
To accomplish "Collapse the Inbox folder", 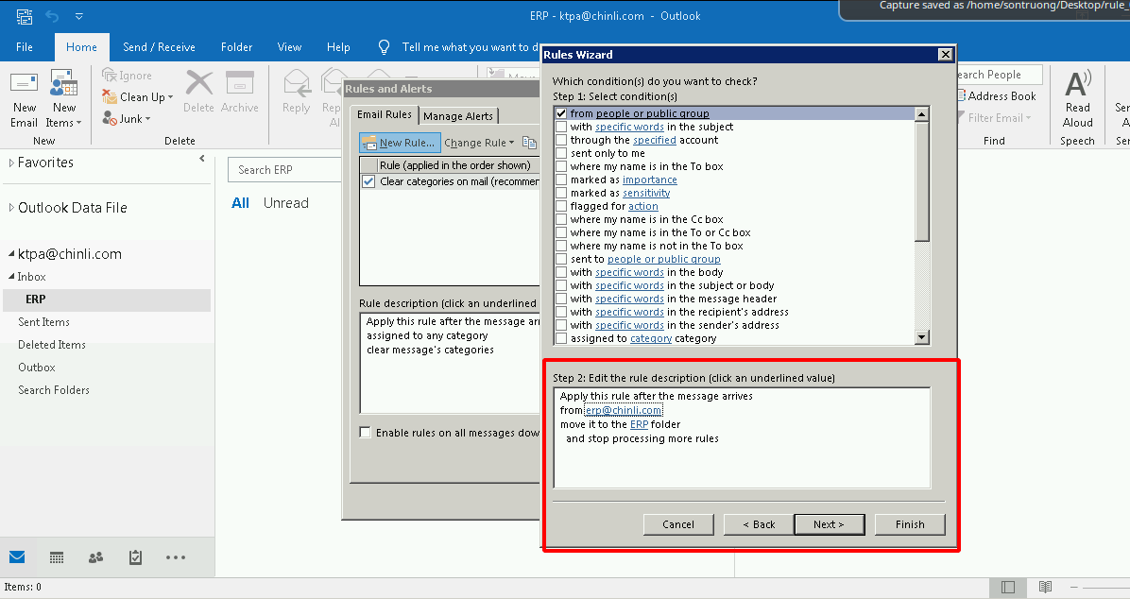I will coord(11,276).
